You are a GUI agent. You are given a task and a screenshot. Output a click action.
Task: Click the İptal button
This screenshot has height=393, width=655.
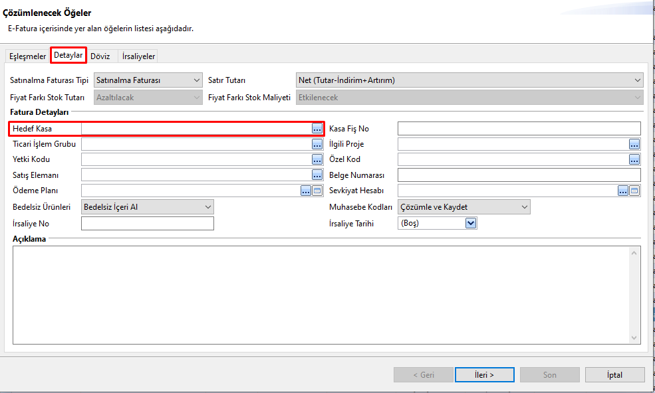click(615, 374)
